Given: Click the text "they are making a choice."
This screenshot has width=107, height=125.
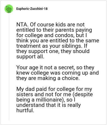Looking at the screenshot, I should [x=48, y=78].
